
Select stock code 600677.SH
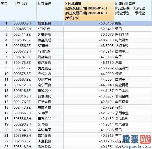pos(22,51)
